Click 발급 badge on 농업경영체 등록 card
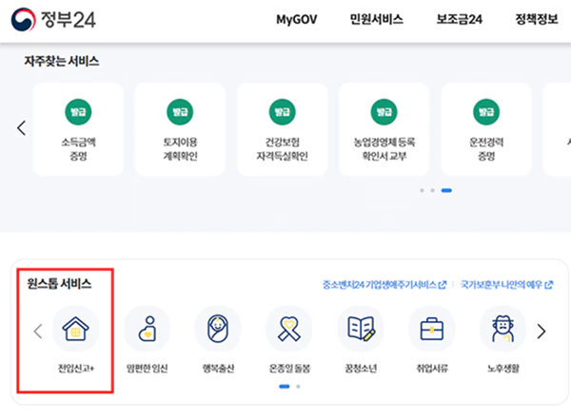The image size is (571, 418). [384, 111]
